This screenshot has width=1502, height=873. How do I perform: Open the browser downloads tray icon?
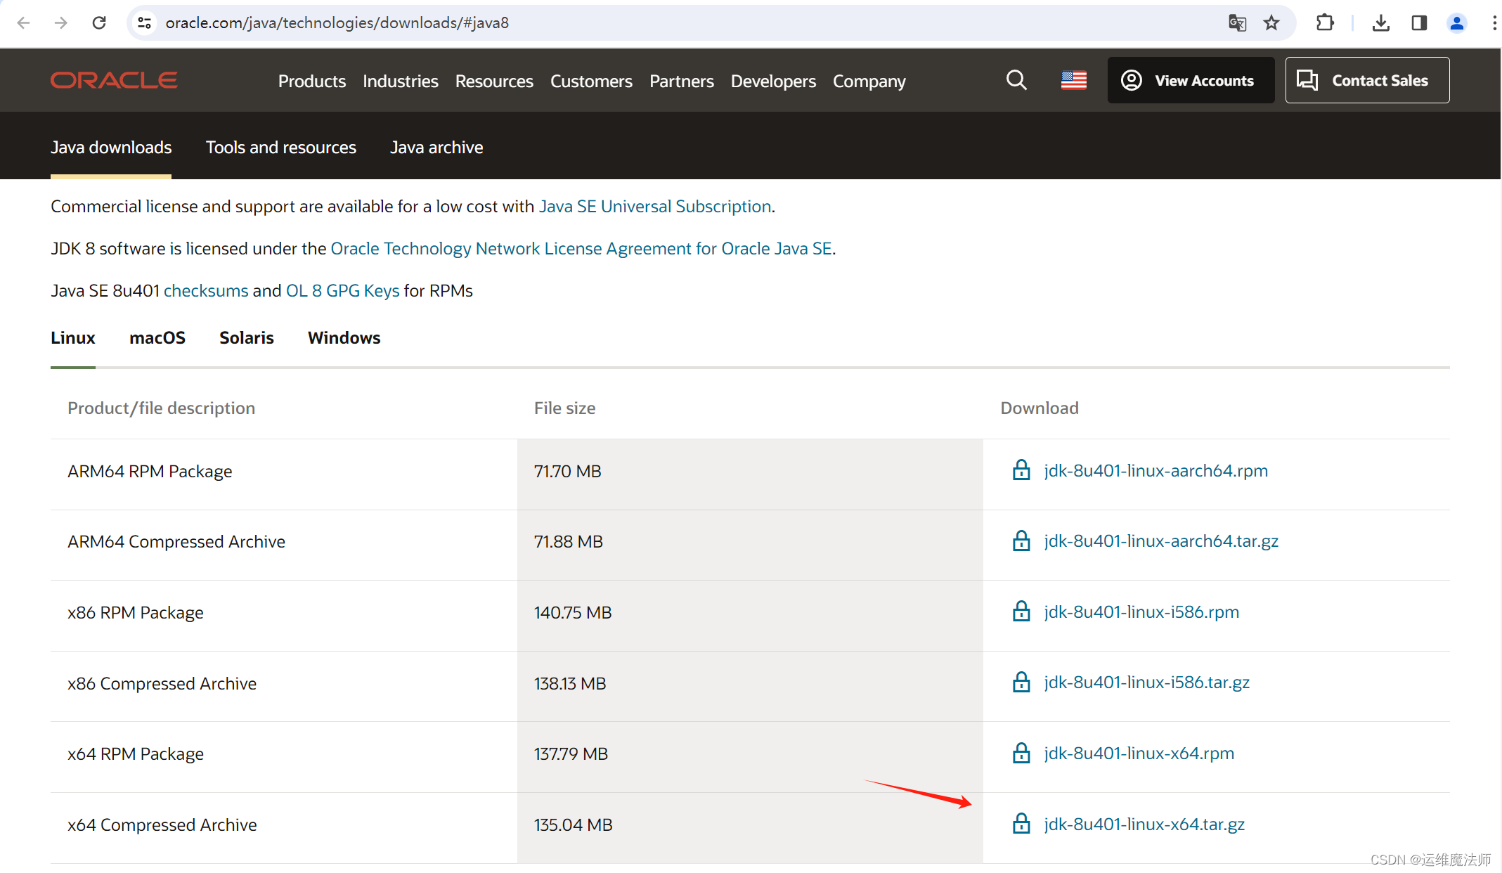pos(1380,22)
